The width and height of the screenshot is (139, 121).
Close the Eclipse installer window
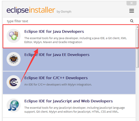[x=132, y=3]
